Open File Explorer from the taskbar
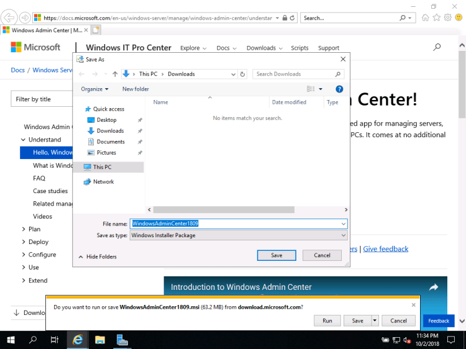This screenshot has width=466, height=349. pyautogui.click(x=100, y=340)
